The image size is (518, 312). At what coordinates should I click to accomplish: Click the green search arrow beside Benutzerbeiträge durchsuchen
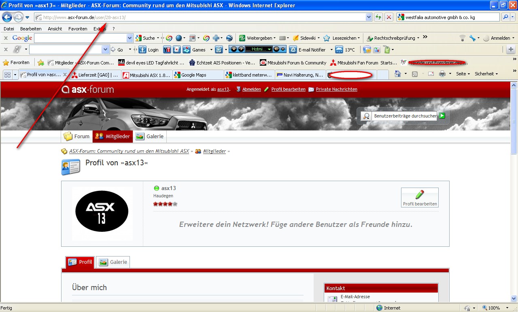(442, 116)
